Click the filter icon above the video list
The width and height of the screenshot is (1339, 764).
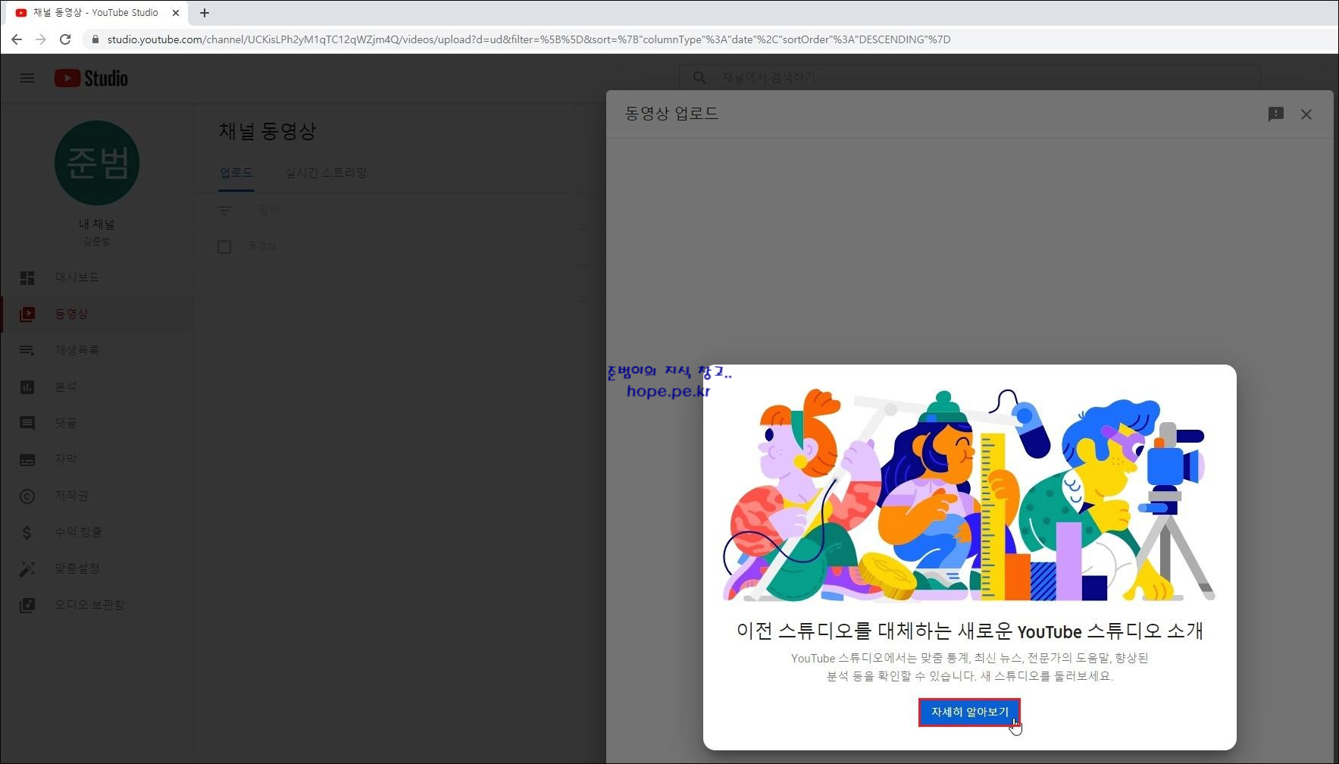[x=224, y=210]
